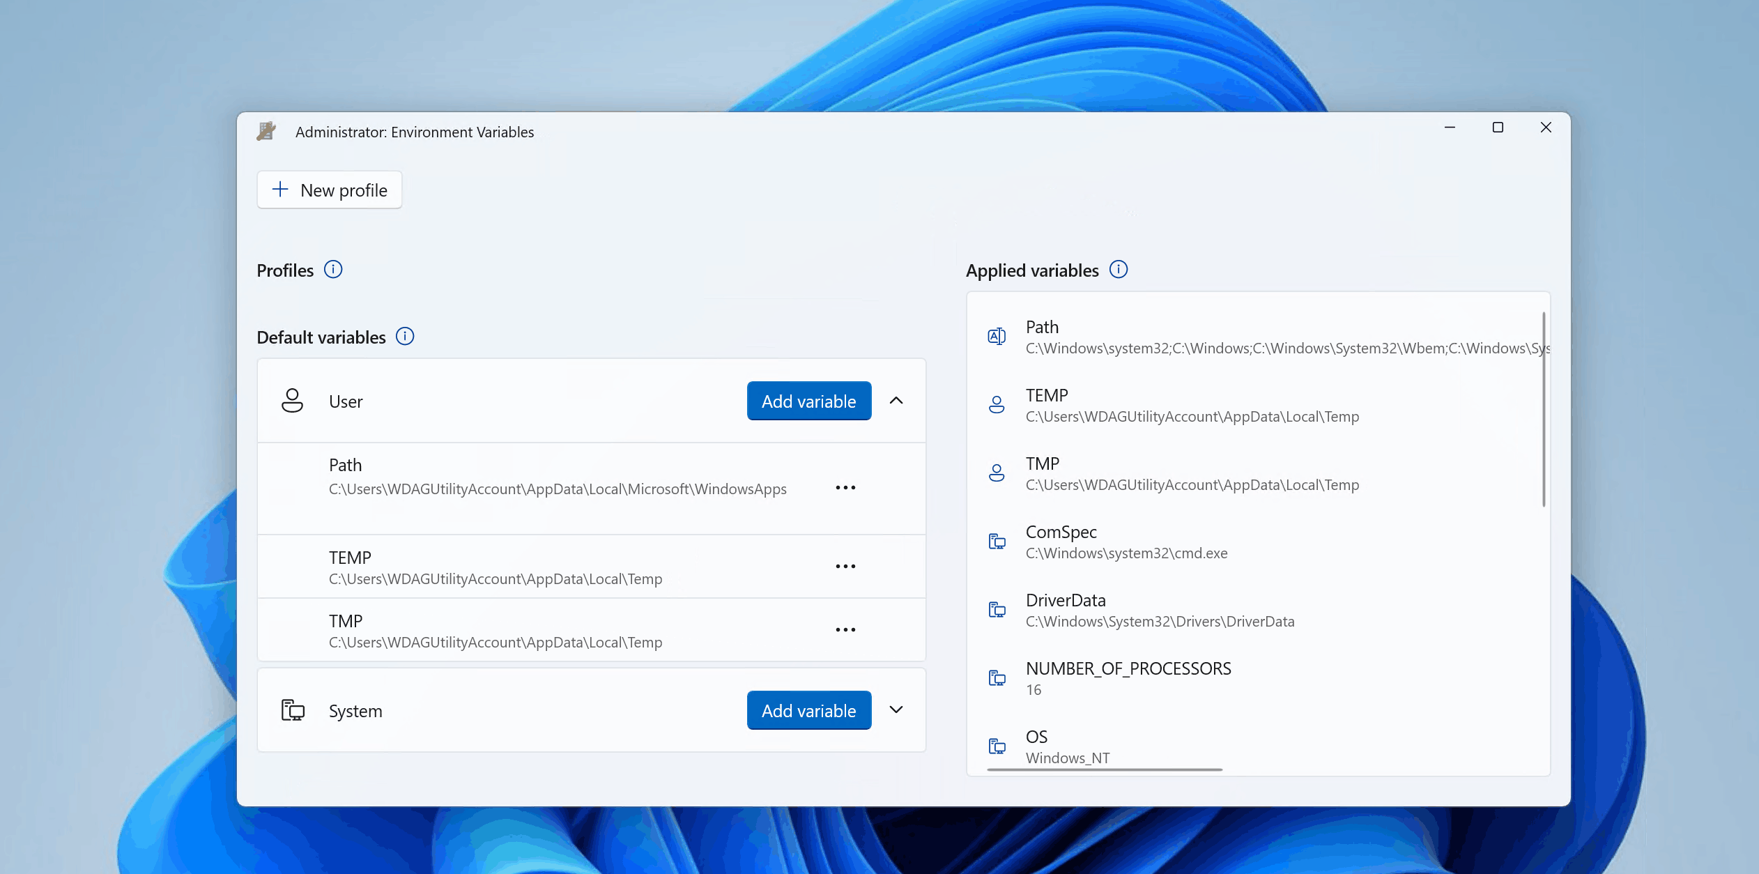Click info tooltip for Profiles section

point(332,269)
